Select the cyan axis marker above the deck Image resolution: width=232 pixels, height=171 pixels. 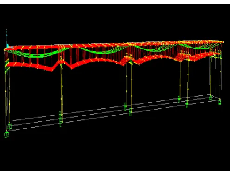point(7,39)
